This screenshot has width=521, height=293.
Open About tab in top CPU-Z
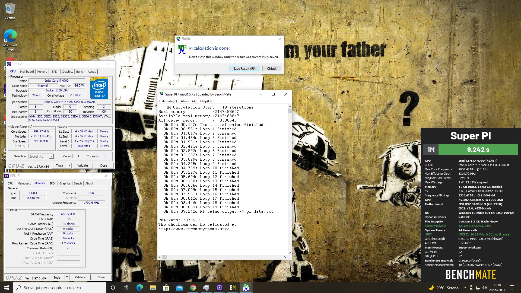pyautogui.click(x=92, y=72)
